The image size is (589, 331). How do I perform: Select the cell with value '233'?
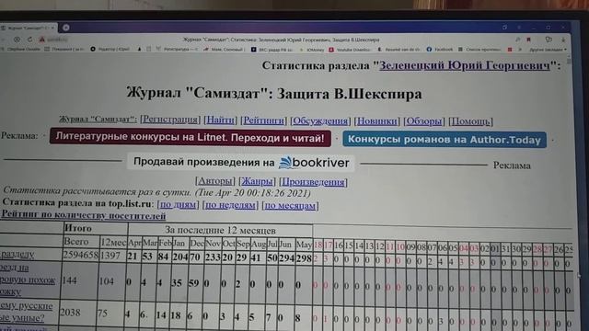coord(213,257)
